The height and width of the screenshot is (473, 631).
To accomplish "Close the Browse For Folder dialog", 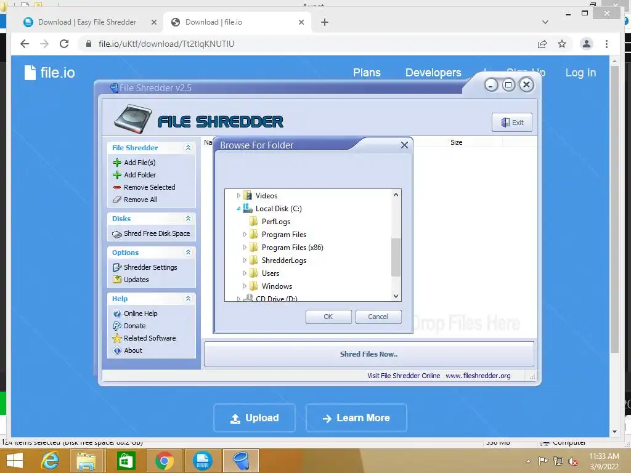I will click(404, 145).
